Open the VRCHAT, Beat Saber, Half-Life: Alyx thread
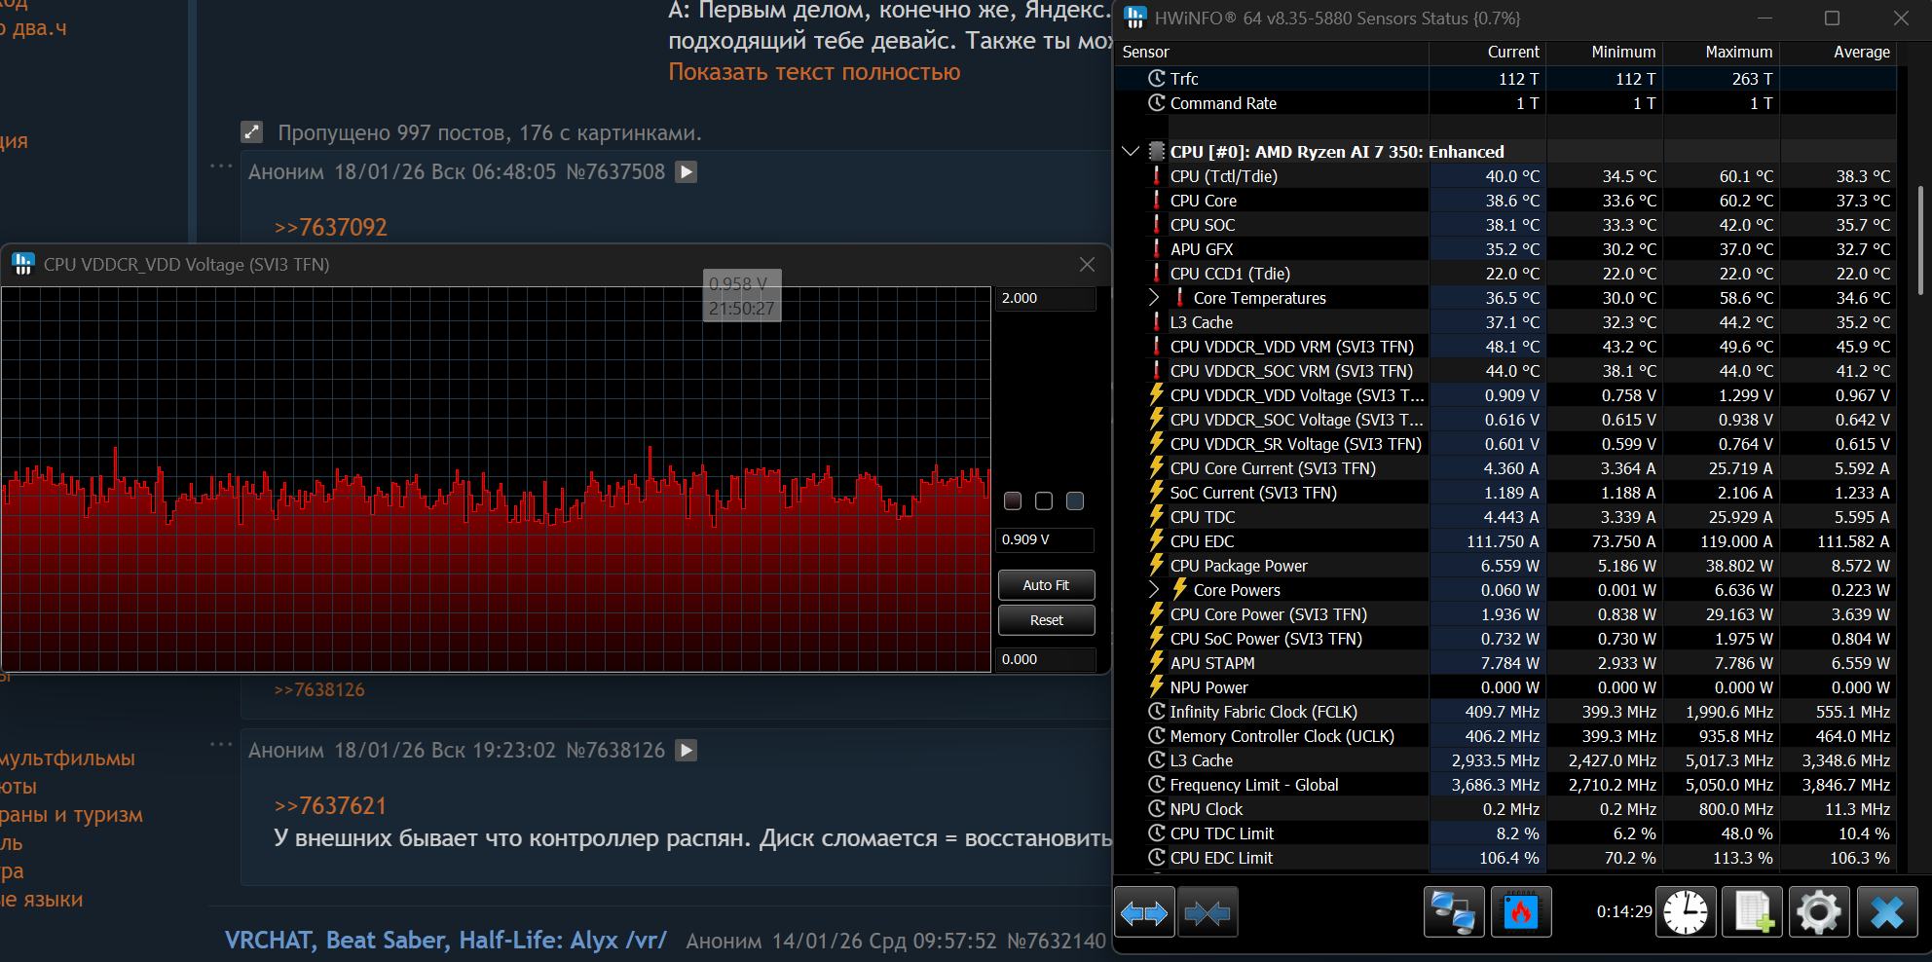The width and height of the screenshot is (1932, 962). (x=446, y=940)
